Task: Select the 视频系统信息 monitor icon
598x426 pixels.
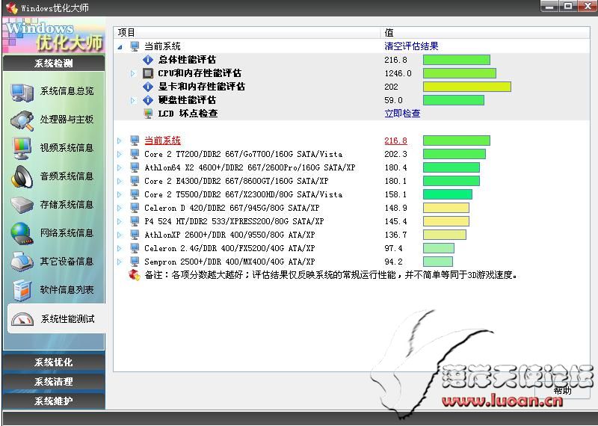Action: [x=22, y=149]
